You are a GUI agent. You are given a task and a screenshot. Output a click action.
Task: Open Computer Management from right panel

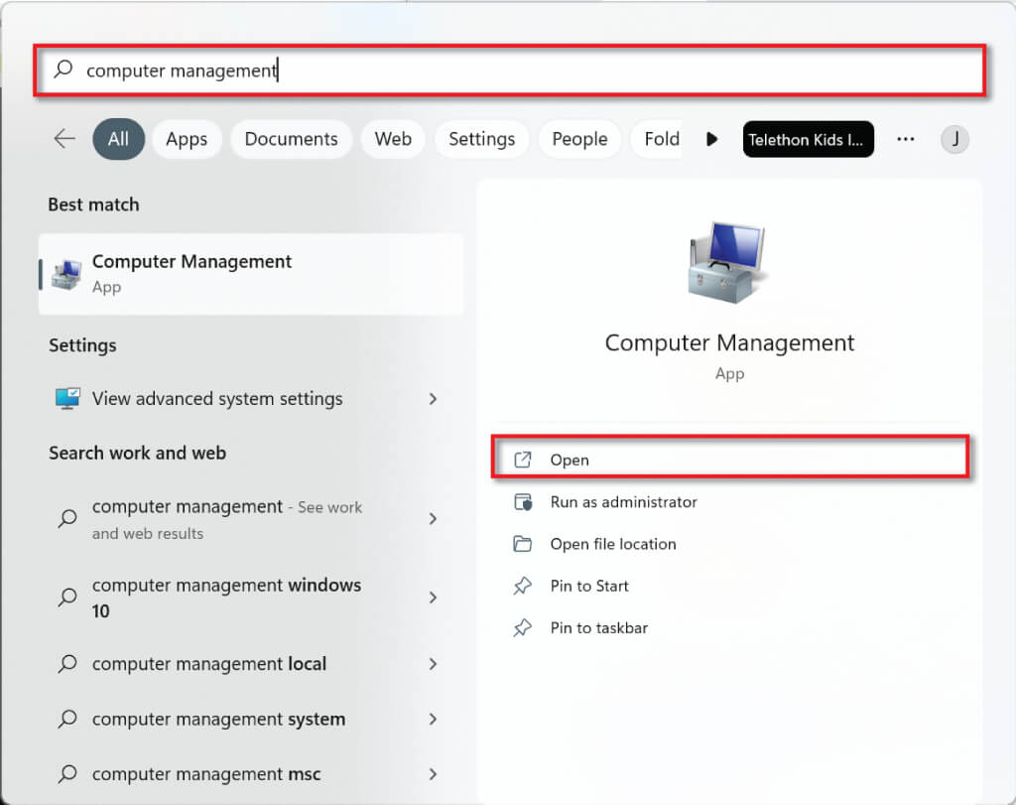570,461
